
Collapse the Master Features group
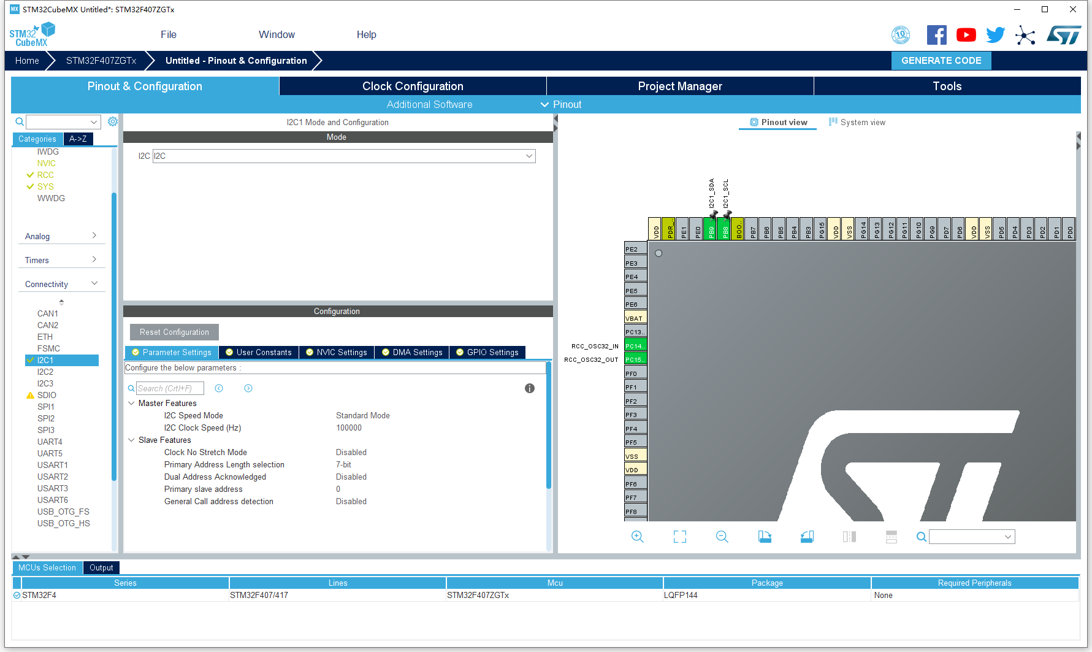point(131,403)
